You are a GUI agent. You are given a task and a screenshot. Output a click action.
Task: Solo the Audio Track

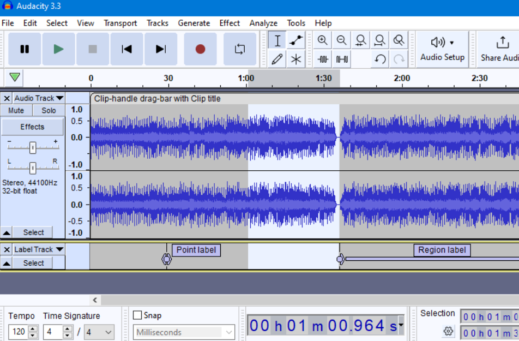pyautogui.click(x=49, y=110)
